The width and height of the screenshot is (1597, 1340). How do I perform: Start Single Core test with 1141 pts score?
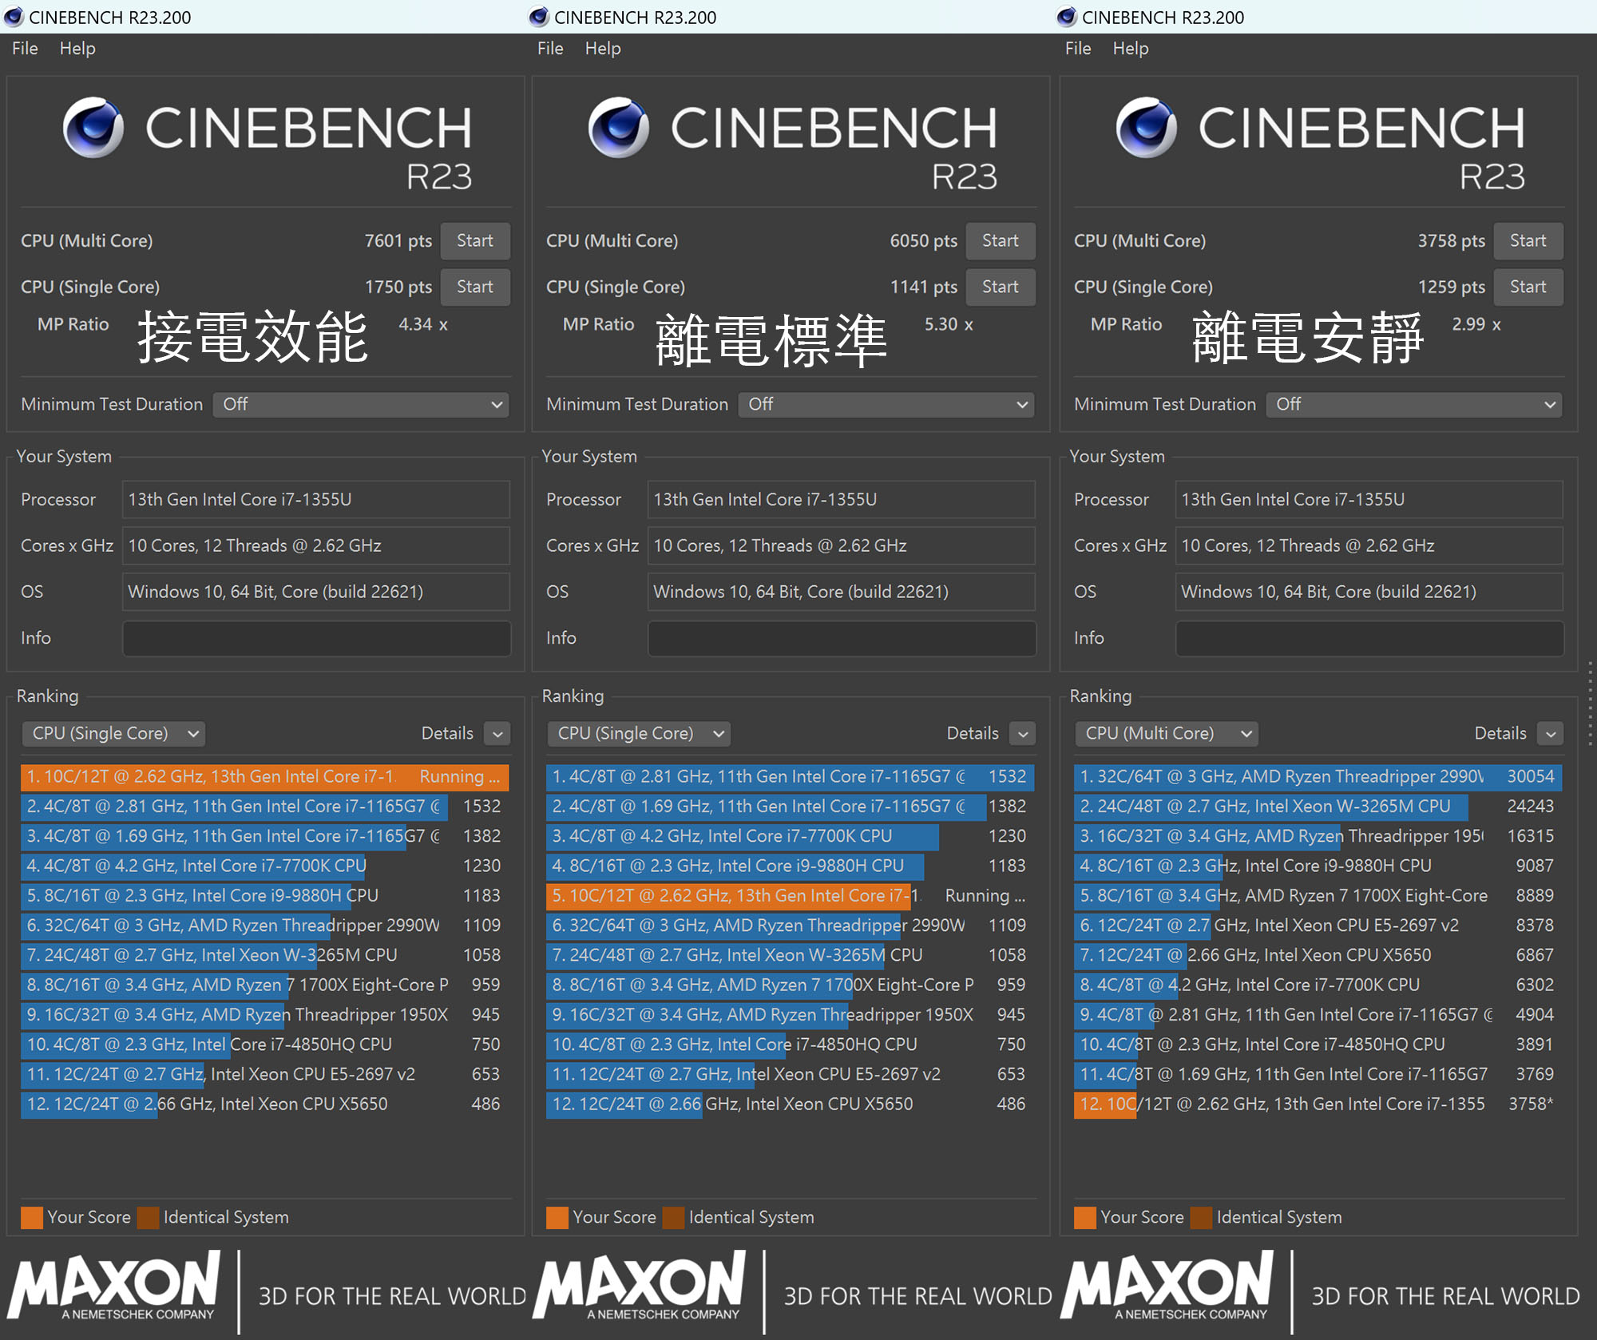(x=1001, y=287)
